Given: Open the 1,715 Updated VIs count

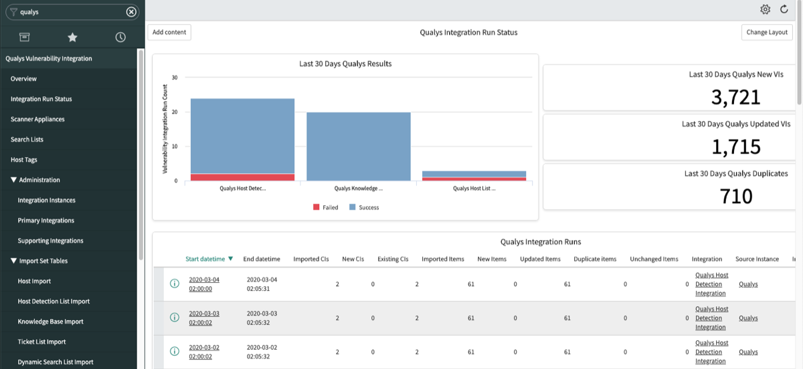Looking at the screenshot, I should pyautogui.click(x=736, y=146).
